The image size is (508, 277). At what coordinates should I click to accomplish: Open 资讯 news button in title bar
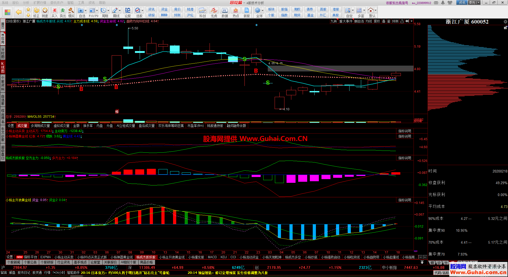(462, 3)
